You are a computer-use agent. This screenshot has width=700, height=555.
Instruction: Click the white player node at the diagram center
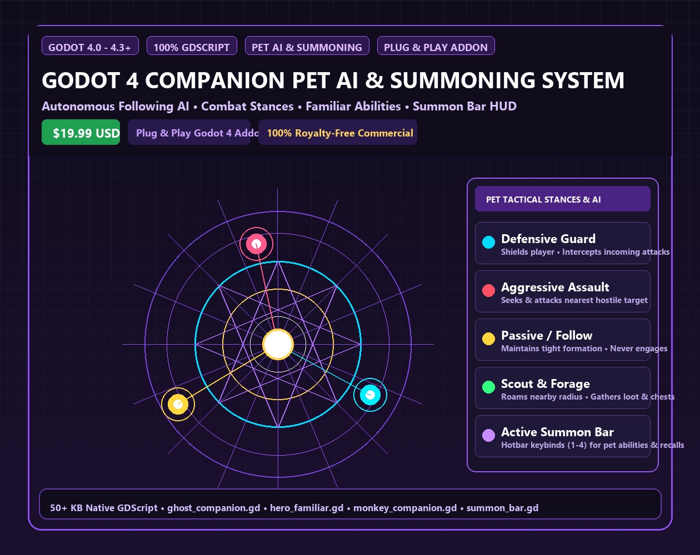pos(278,344)
